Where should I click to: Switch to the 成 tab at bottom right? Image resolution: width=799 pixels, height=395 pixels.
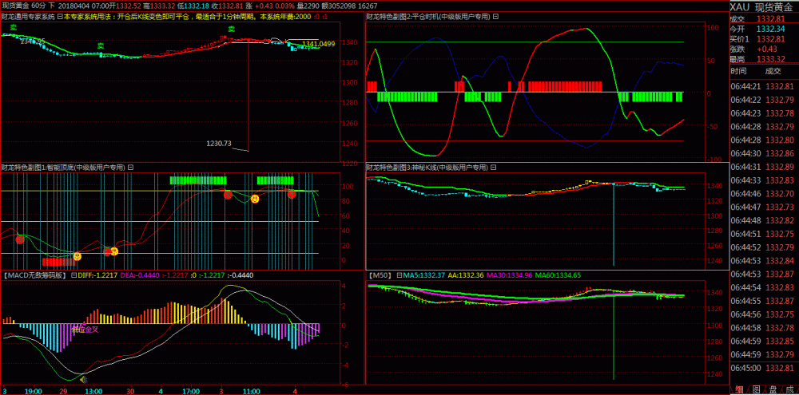pyautogui.click(x=790, y=390)
